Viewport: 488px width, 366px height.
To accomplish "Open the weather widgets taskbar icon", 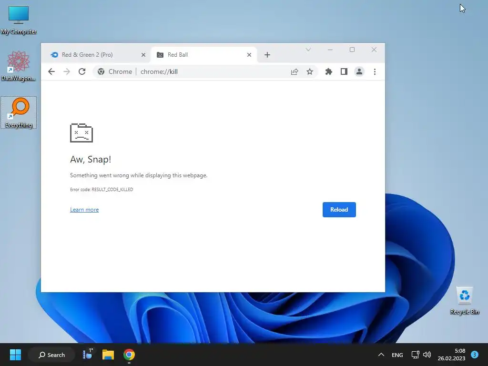I will (x=88, y=355).
